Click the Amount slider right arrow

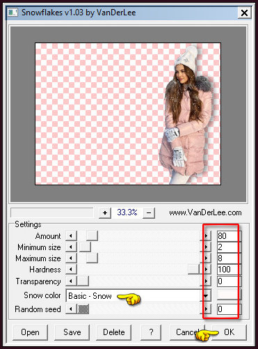click(206, 236)
